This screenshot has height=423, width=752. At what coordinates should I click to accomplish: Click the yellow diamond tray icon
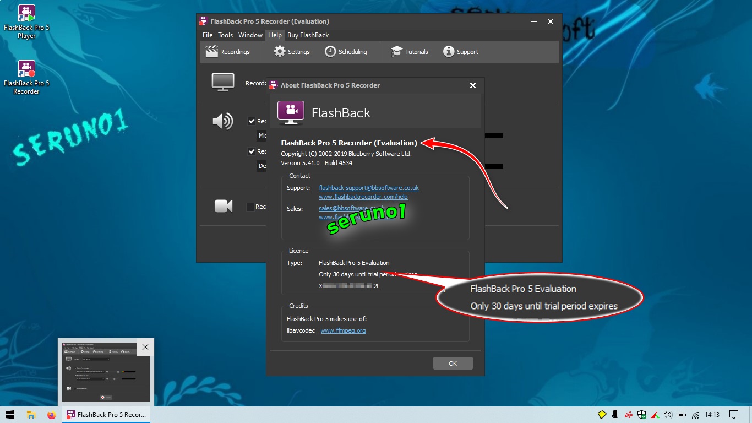pos(602,415)
